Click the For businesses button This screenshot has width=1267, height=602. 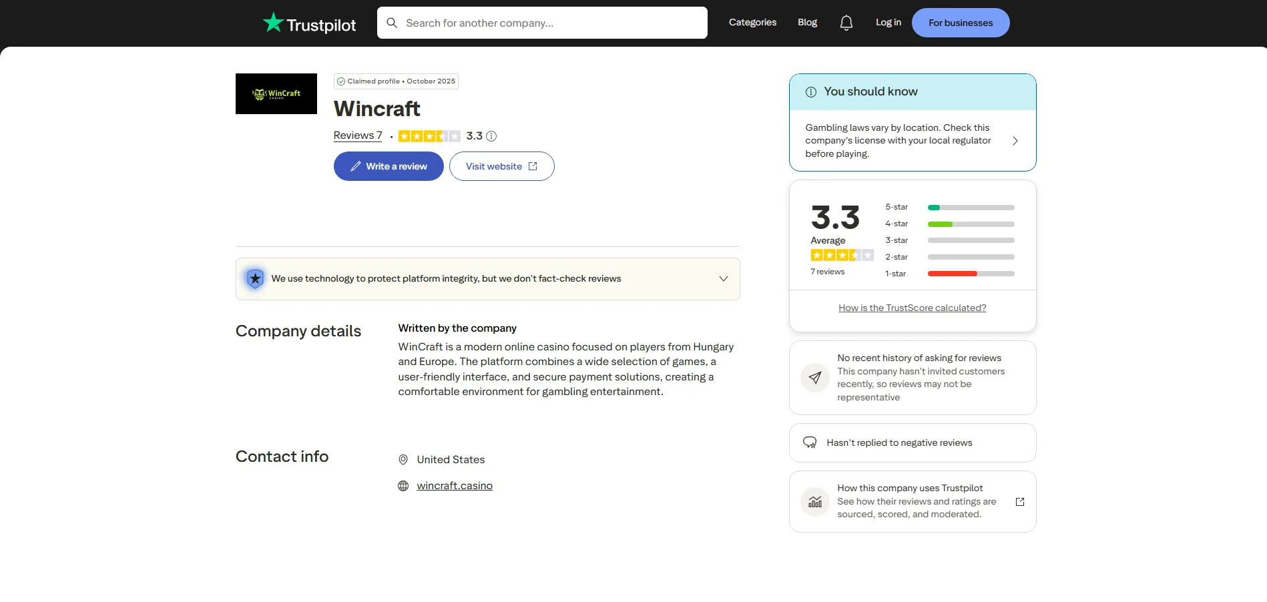(961, 23)
